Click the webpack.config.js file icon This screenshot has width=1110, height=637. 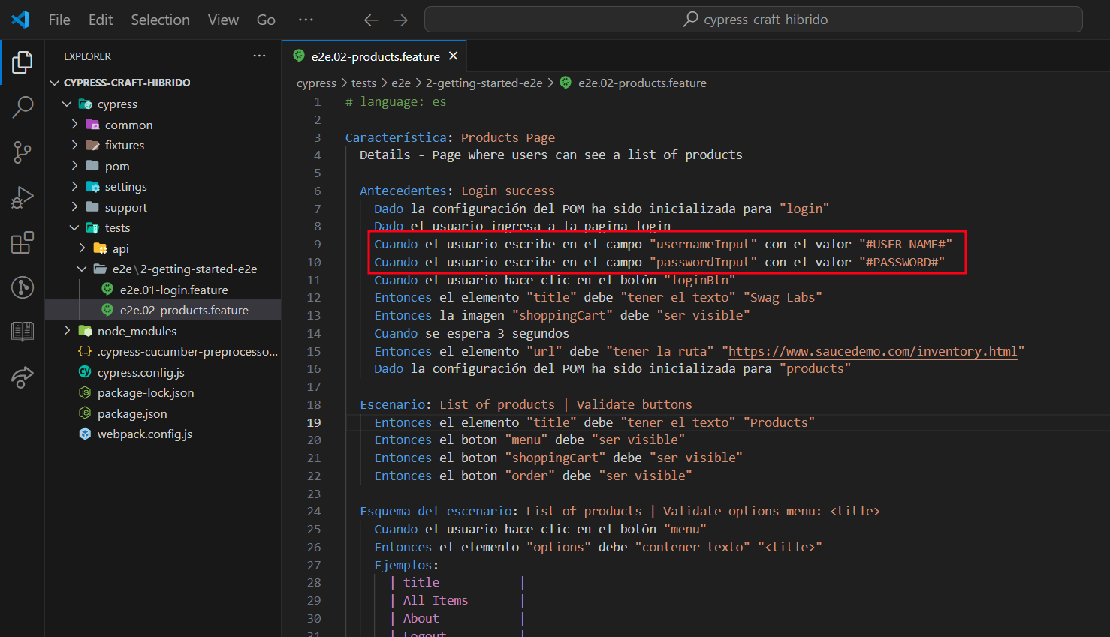pos(85,434)
